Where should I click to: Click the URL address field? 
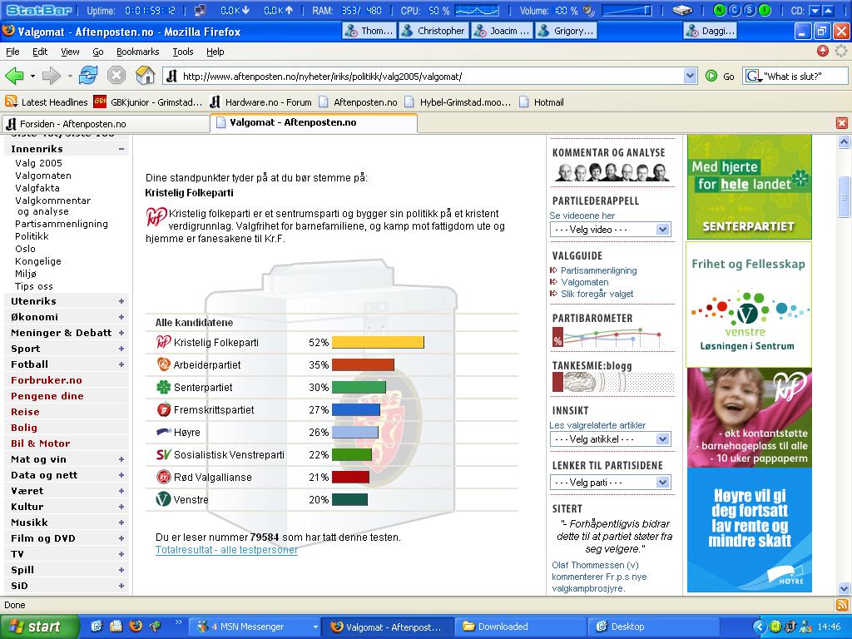pyautogui.click(x=432, y=76)
